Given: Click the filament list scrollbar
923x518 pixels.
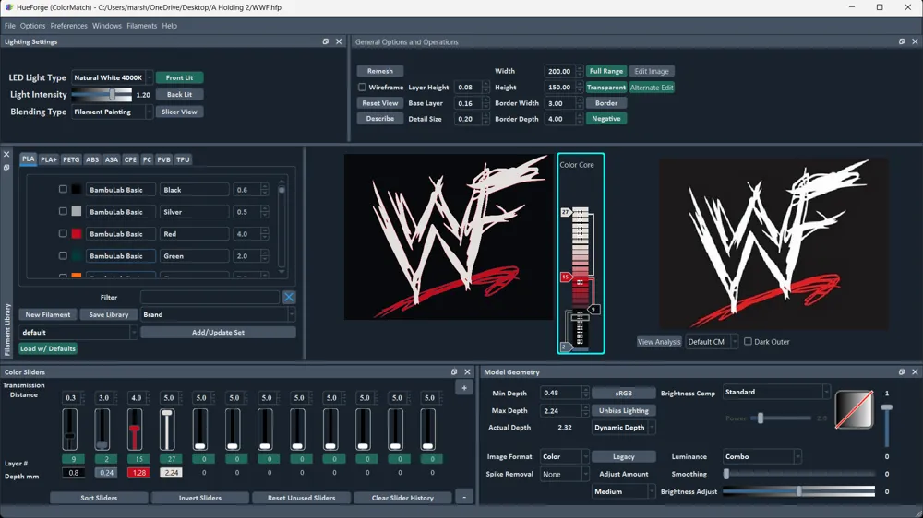Looking at the screenshot, I should click(x=282, y=226).
